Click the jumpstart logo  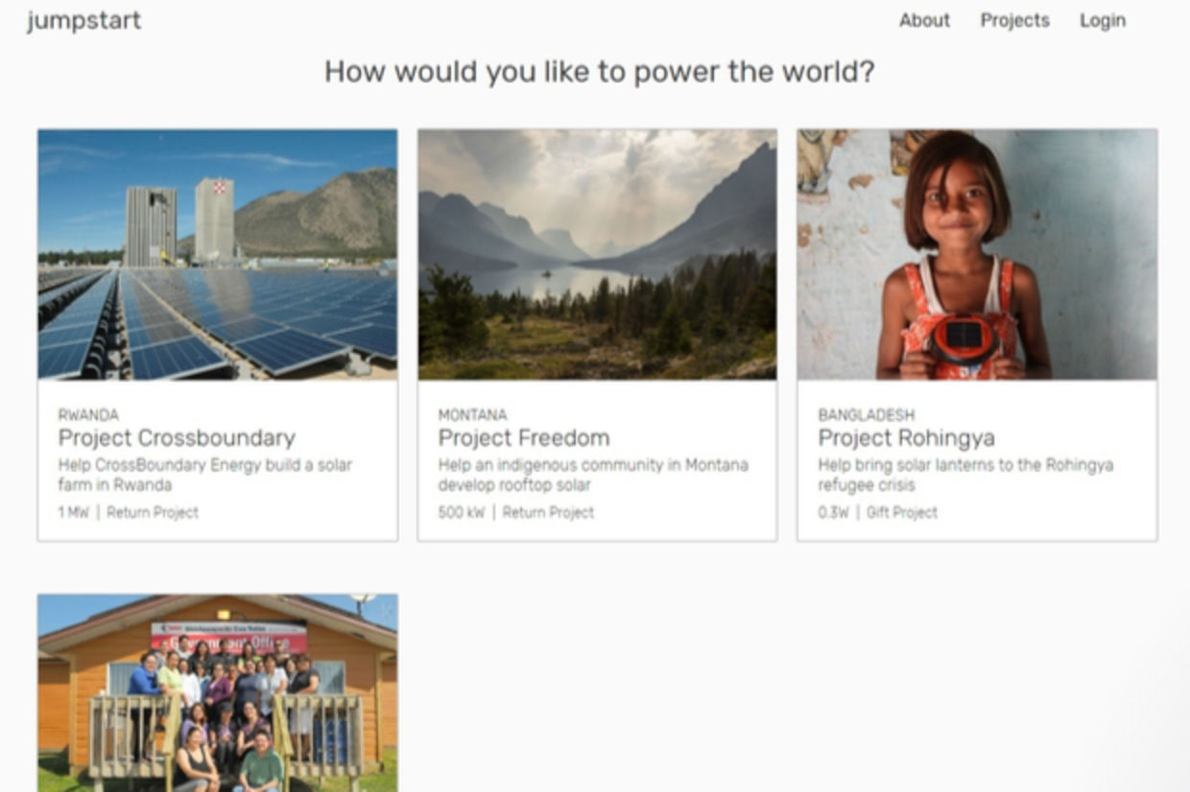coord(84,20)
